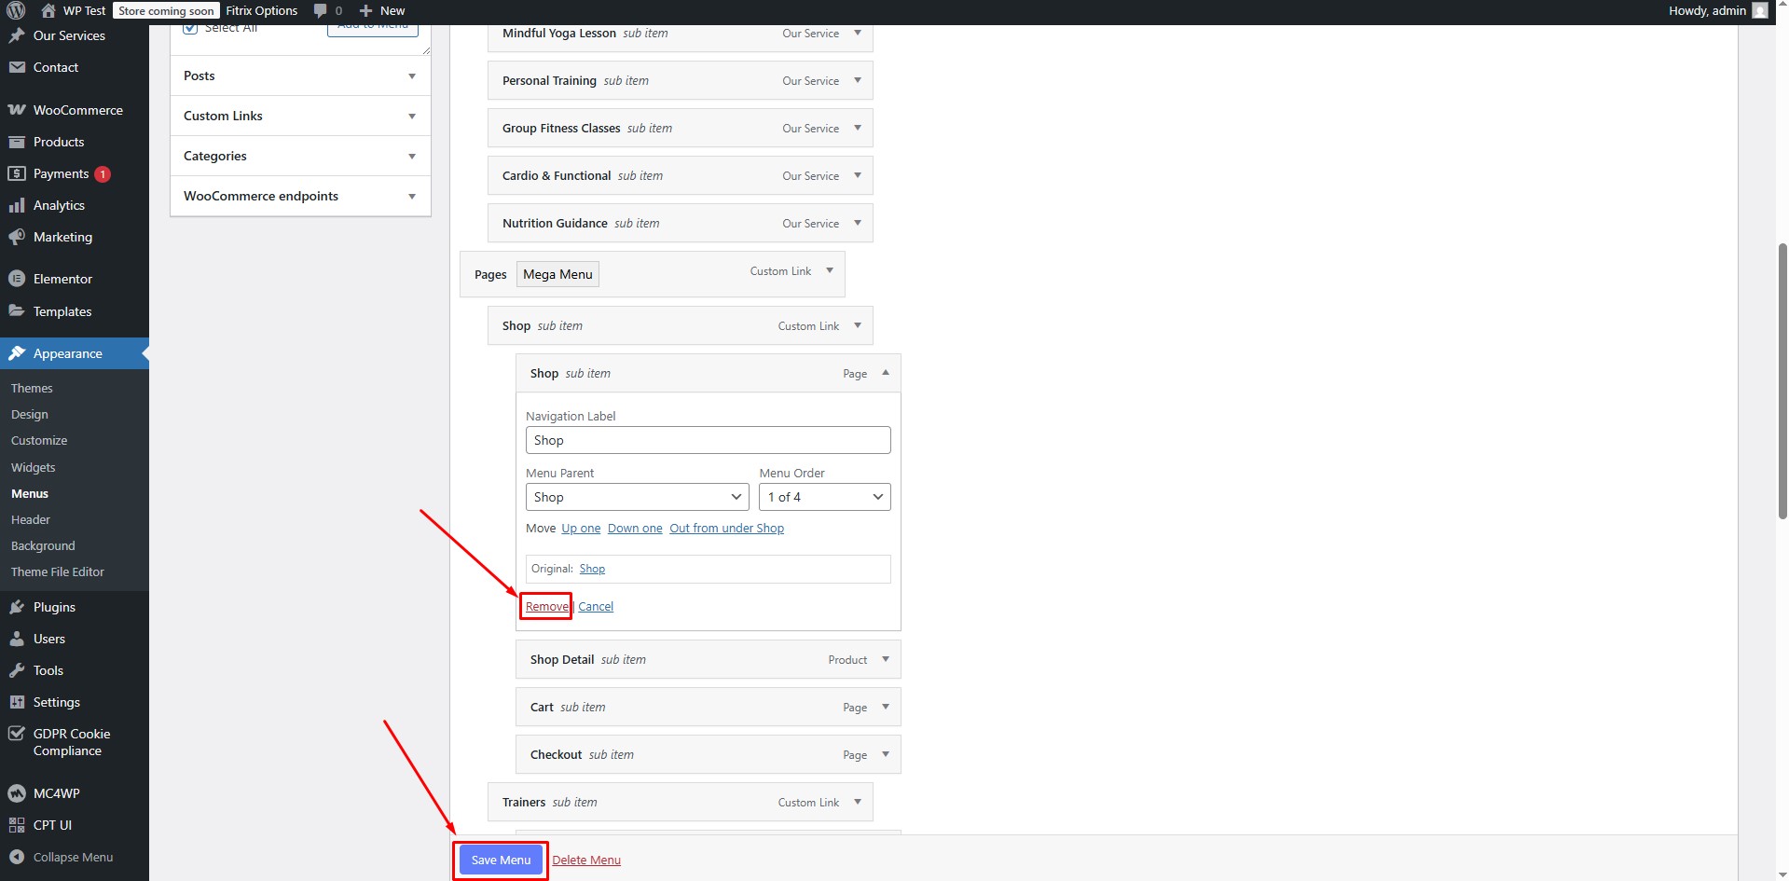Open the Menu Order dropdown
This screenshot has width=1789, height=881.
coord(824,497)
